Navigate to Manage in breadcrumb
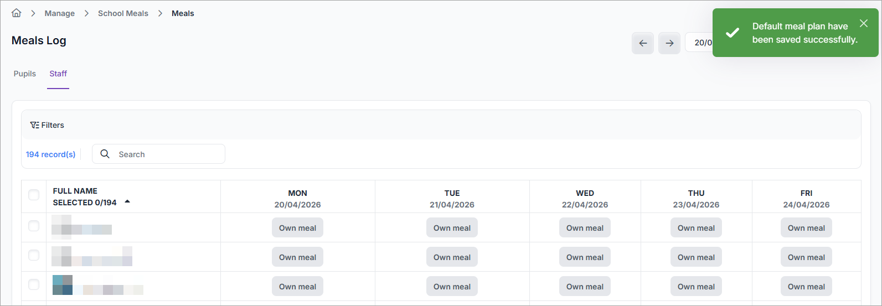Screen dimensions: 882x306 coord(59,13)
